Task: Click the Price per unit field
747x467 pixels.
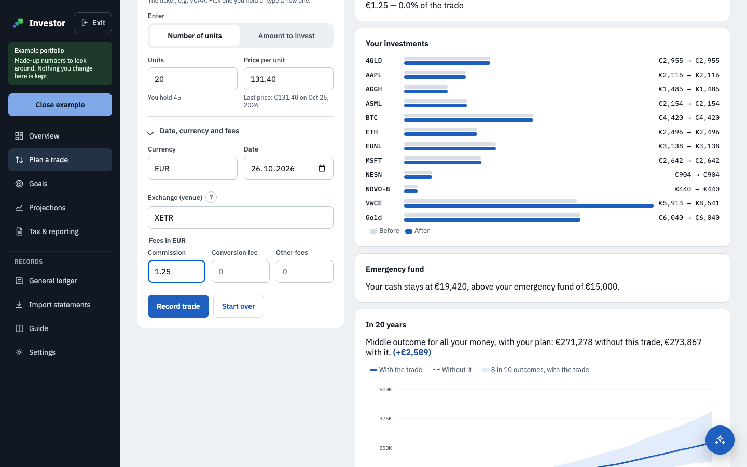Action: (288, 79)
